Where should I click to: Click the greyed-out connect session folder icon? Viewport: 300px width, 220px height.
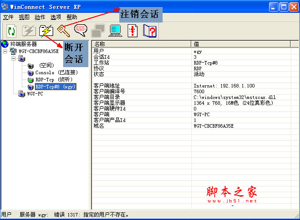pyautogui.click(x=29, y=31)
